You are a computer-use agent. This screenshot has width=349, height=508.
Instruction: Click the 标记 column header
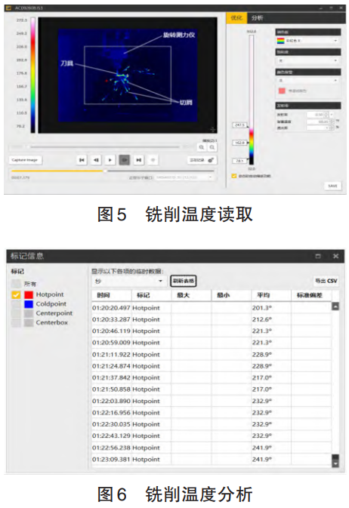coord(152,295)
